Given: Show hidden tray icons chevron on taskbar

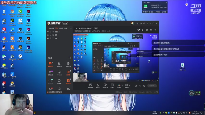Looking at the screenshot, I should coord(163,113).
